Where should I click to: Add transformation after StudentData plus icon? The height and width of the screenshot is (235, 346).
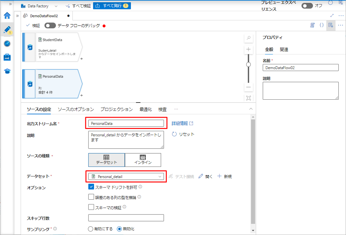(x=82, y=59)
